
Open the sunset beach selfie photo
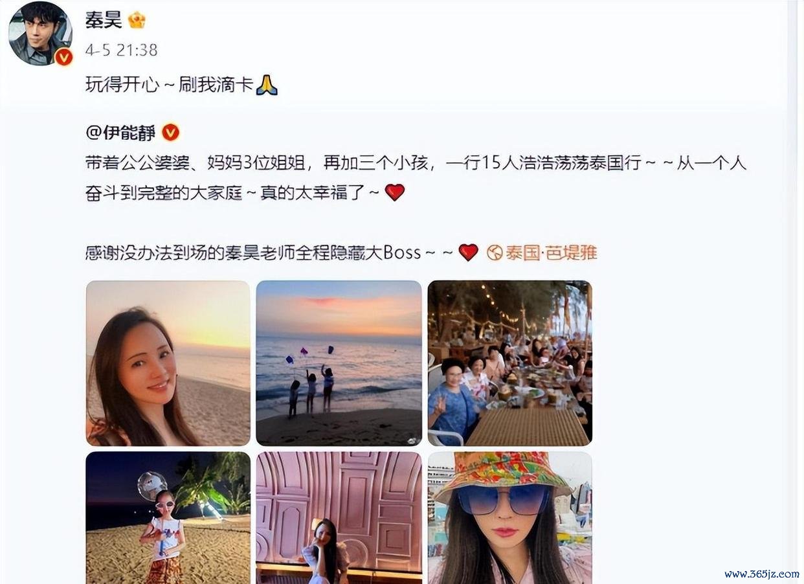[x=168, y=363]
